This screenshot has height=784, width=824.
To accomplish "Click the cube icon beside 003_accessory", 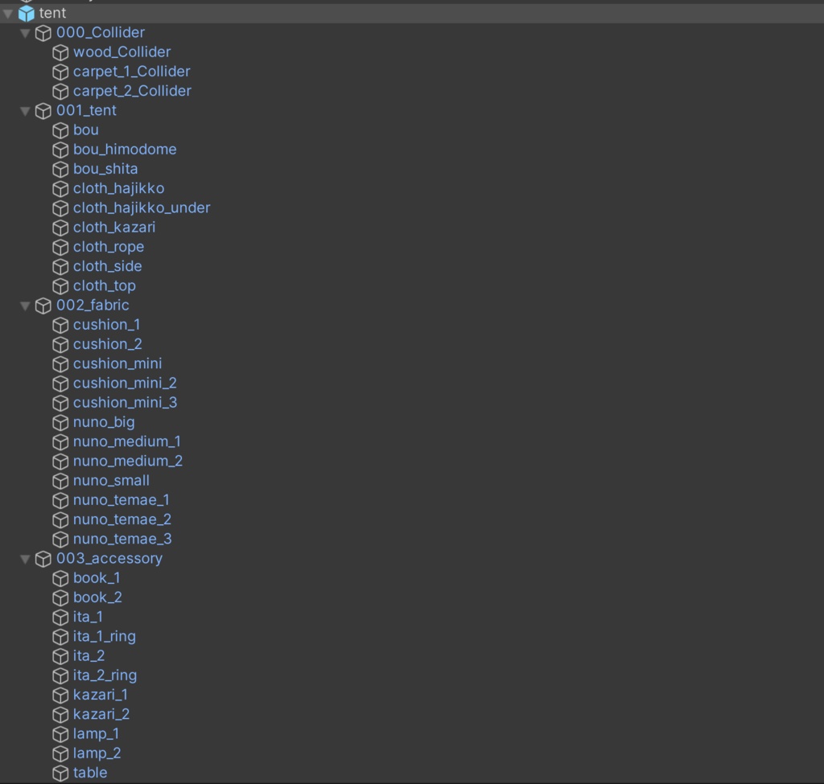I will 43,559.
